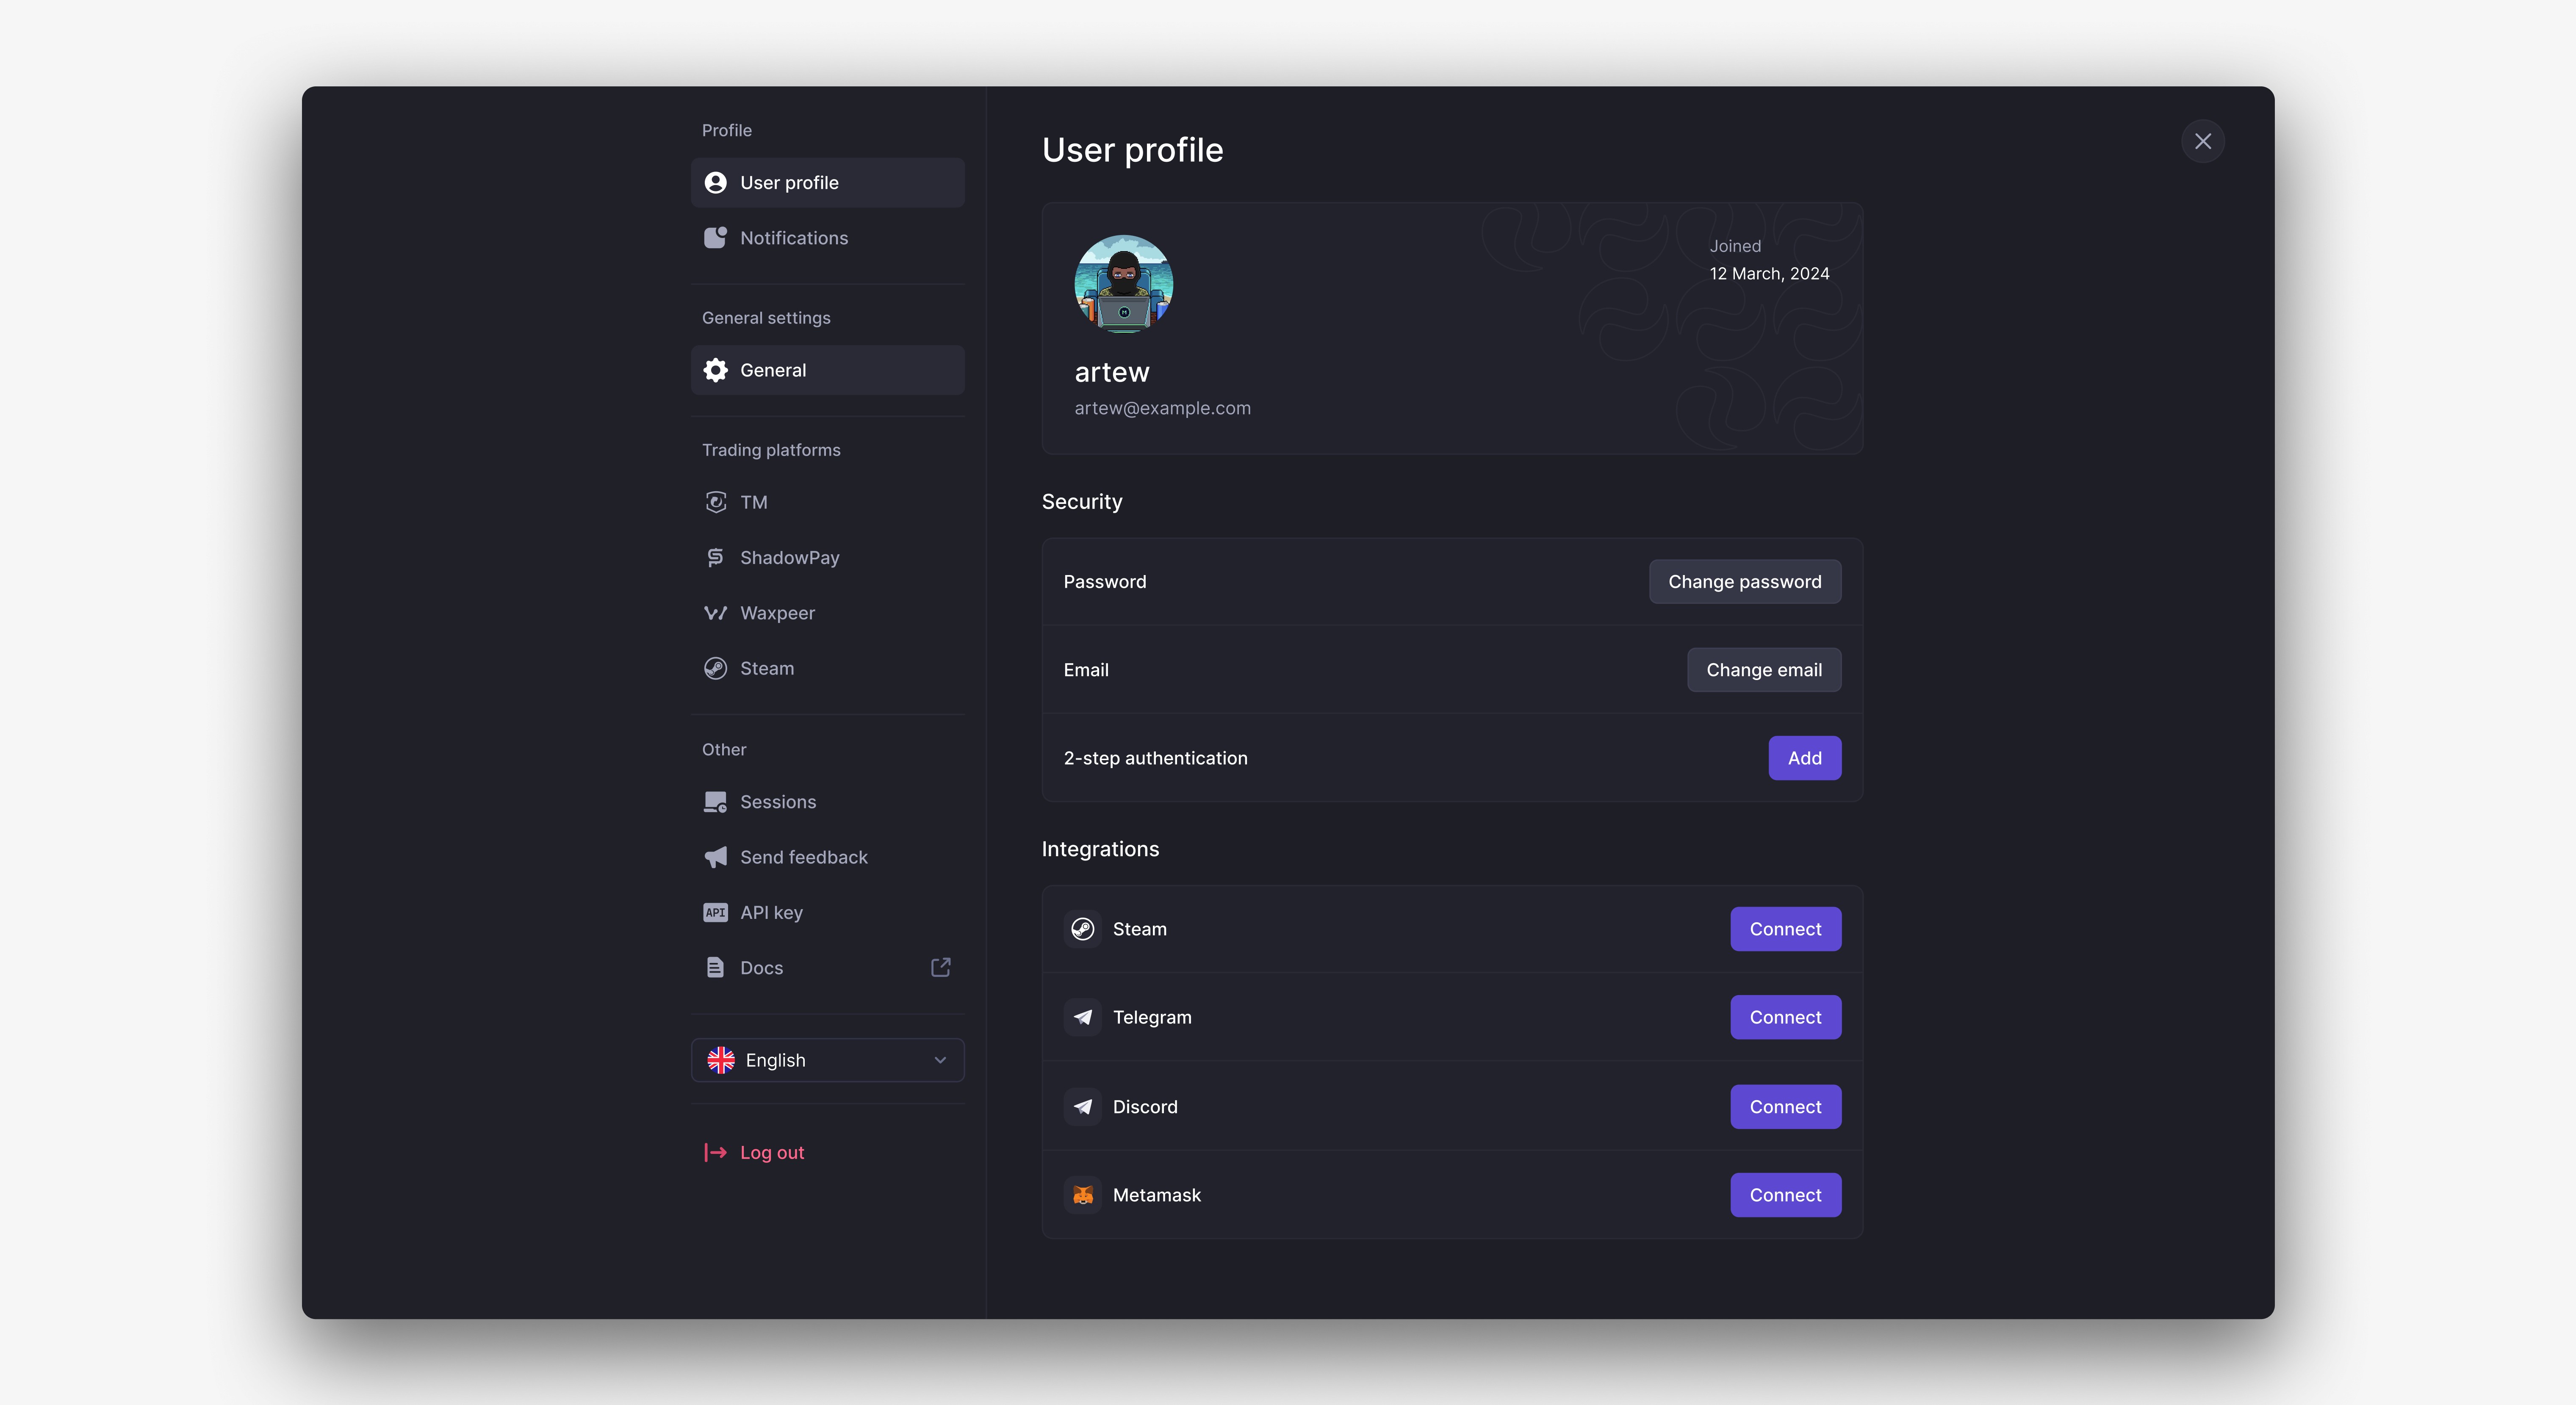Click the ShadowPay sidebar icon

tap(715, 558)
